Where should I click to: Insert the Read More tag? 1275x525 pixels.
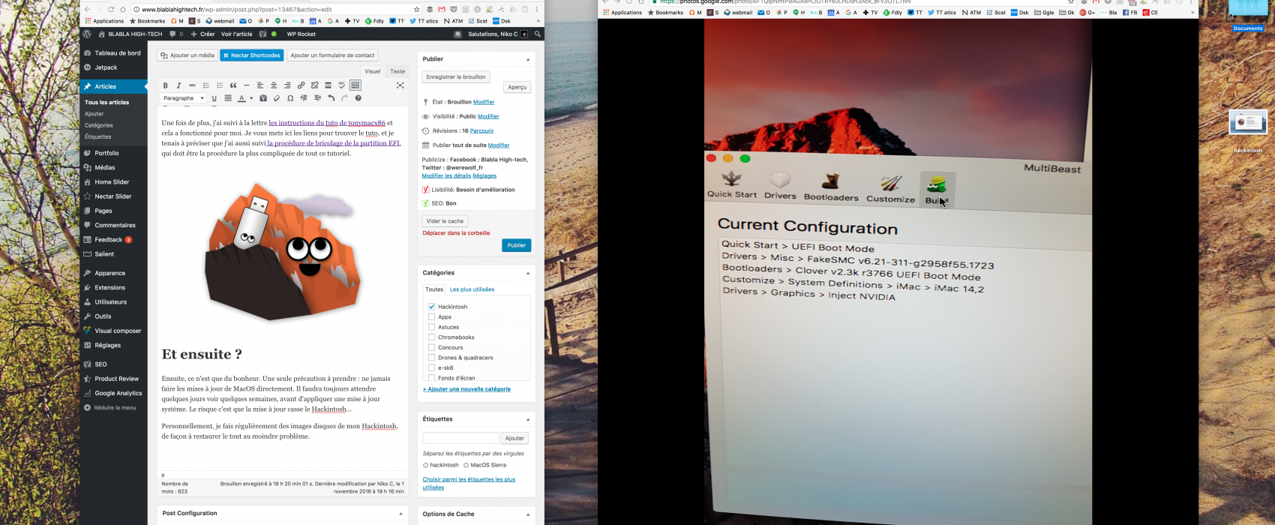pos(328,85)
